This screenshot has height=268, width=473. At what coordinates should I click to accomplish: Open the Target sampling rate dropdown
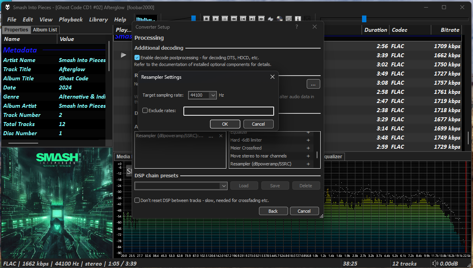213,95
